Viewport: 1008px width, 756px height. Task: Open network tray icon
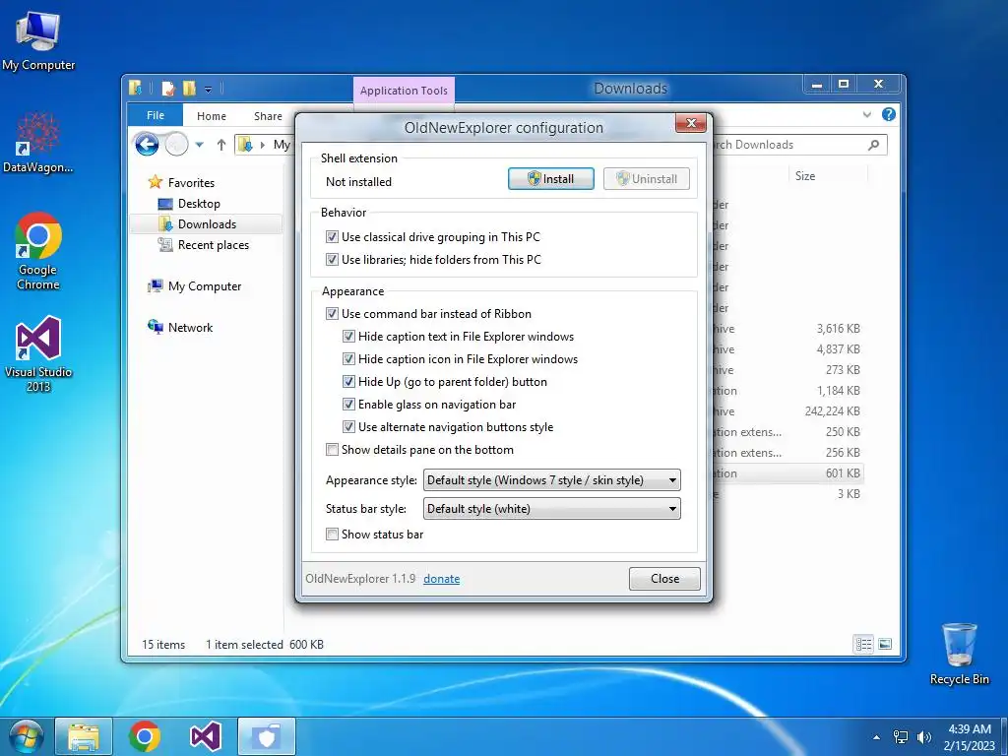(x=901, y=736)
